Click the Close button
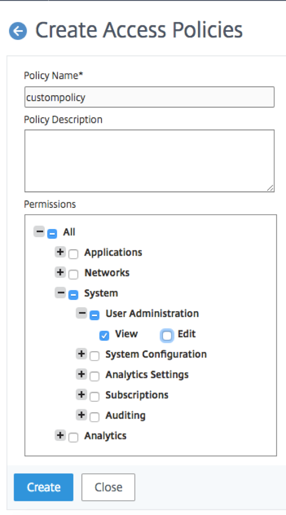286x515 pixels. tap(108, 487)
